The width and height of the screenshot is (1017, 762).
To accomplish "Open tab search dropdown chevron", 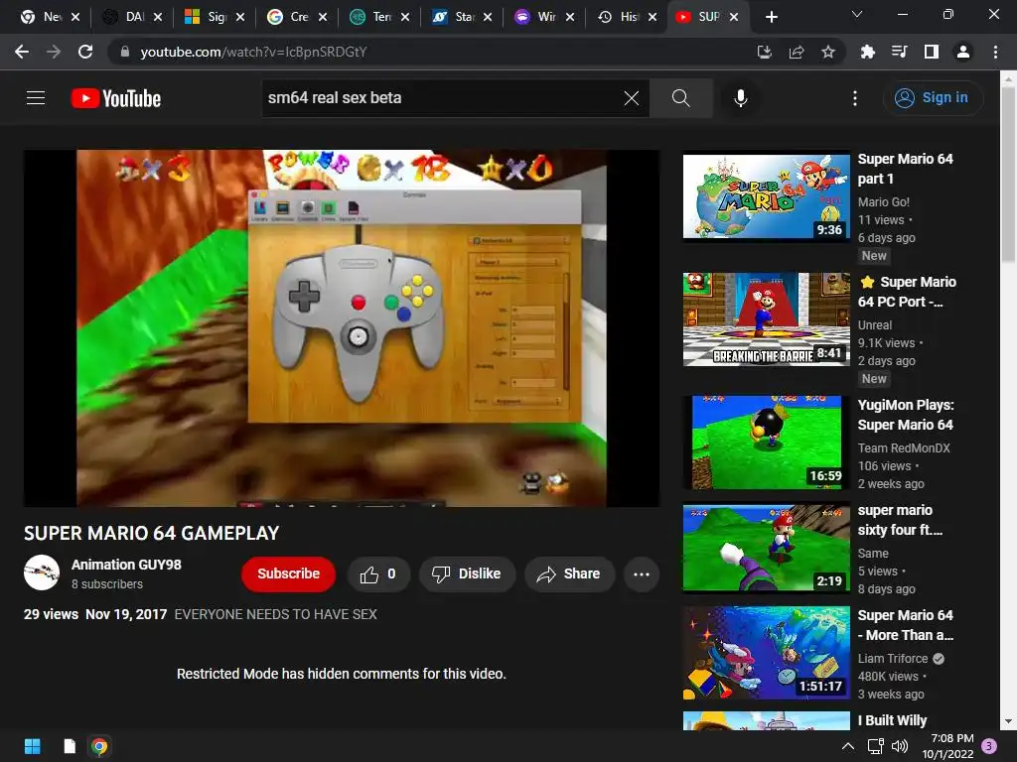I will pos(857,14).
